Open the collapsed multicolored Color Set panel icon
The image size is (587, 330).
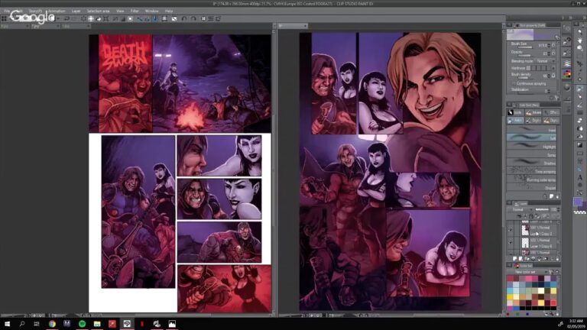(567, 74)
